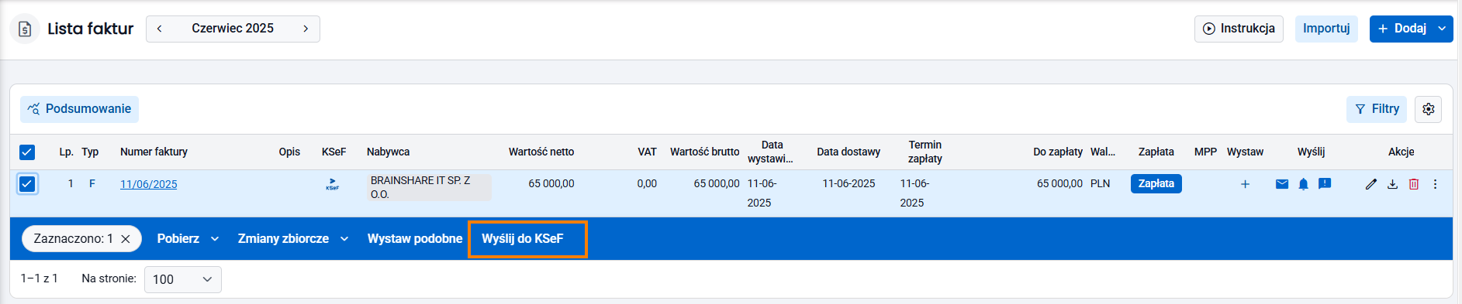Expand the Pobierz dropdown

[188, 239]
